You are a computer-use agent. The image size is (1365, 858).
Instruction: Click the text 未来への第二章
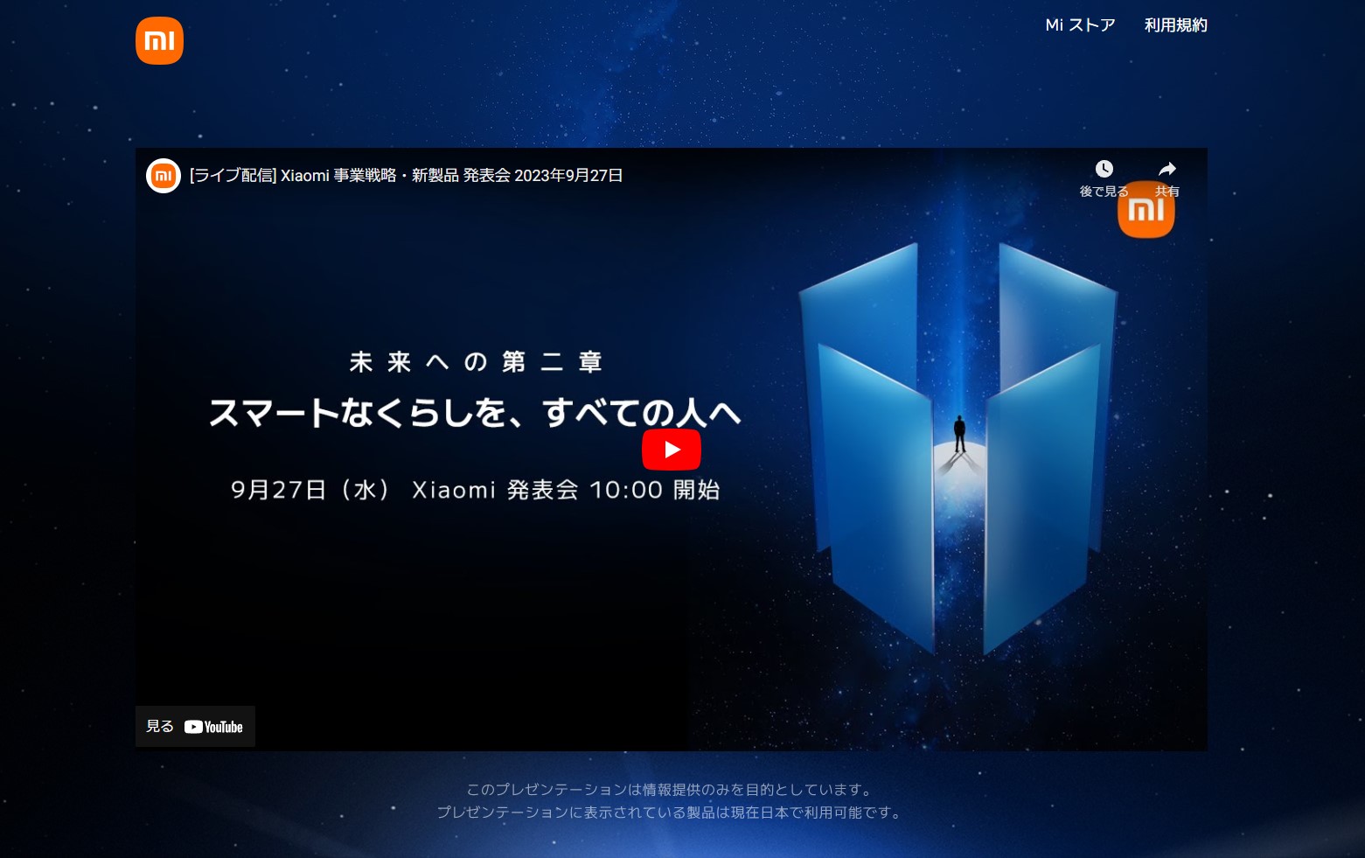476,362
